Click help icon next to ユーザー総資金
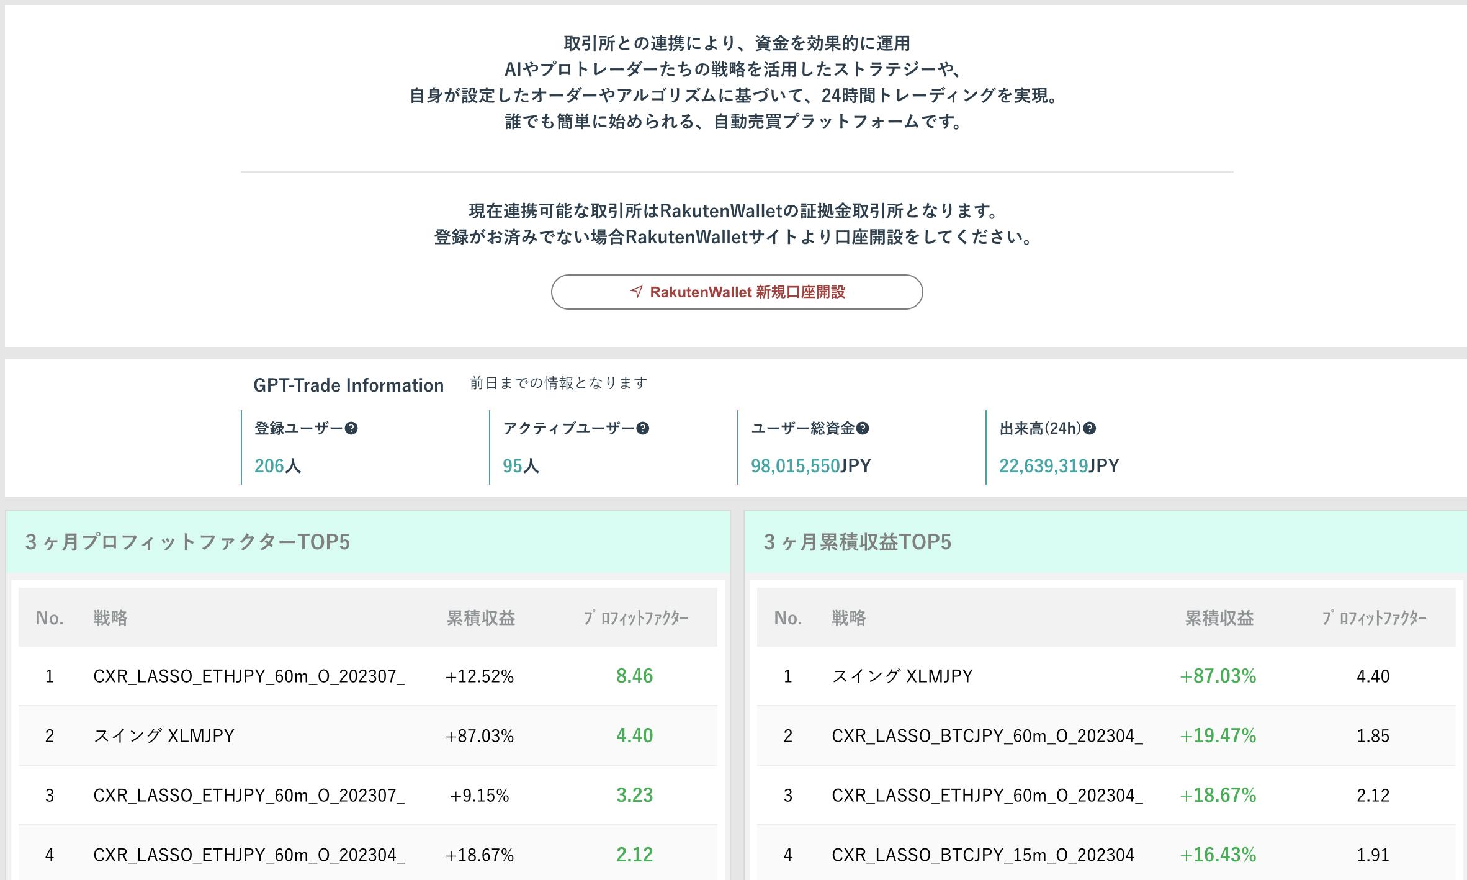The height and width of the screenshot is (880, 1467). pyautogui.click(x=863, y=428)
